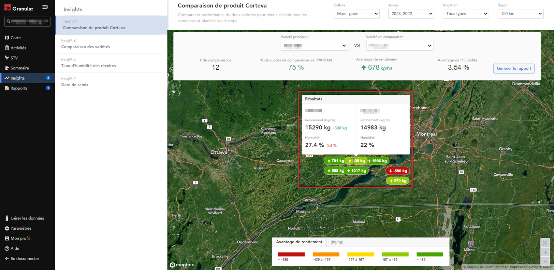The image size is (554, 270).
Task: Zoom in the map with plus button
Action: pyautogui.click(x=545, y=252)
